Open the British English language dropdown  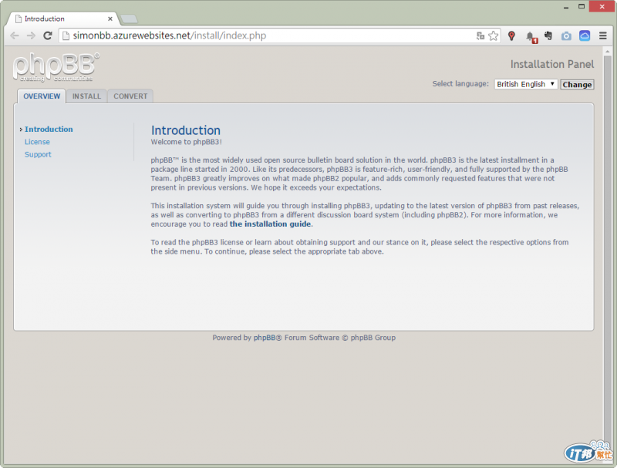point(526,84)
